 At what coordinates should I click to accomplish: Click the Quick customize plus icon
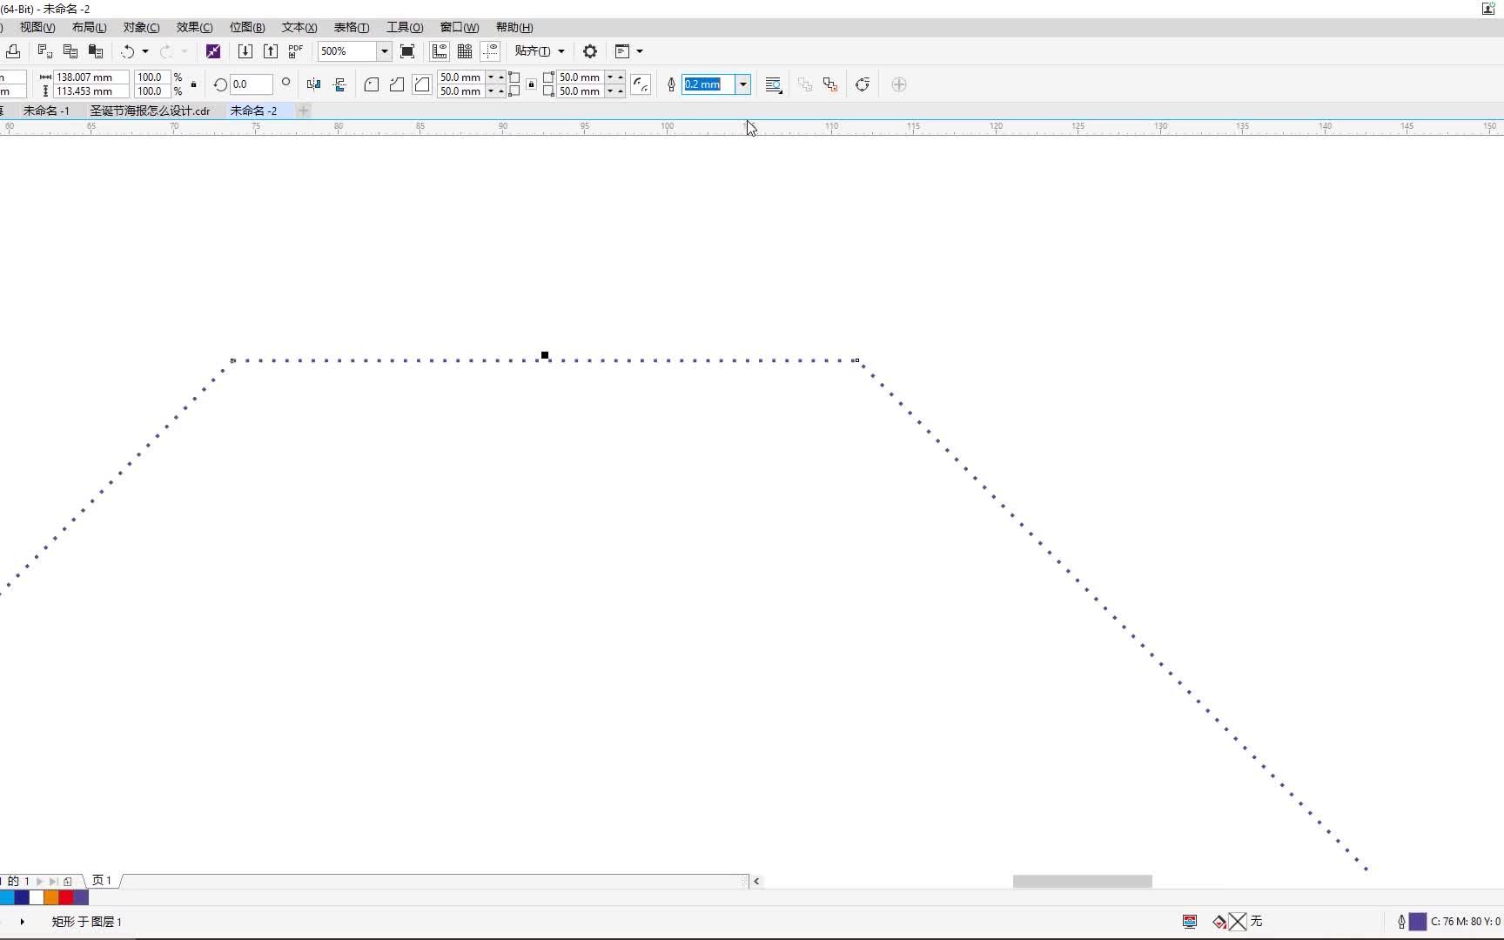coord(899,84)
